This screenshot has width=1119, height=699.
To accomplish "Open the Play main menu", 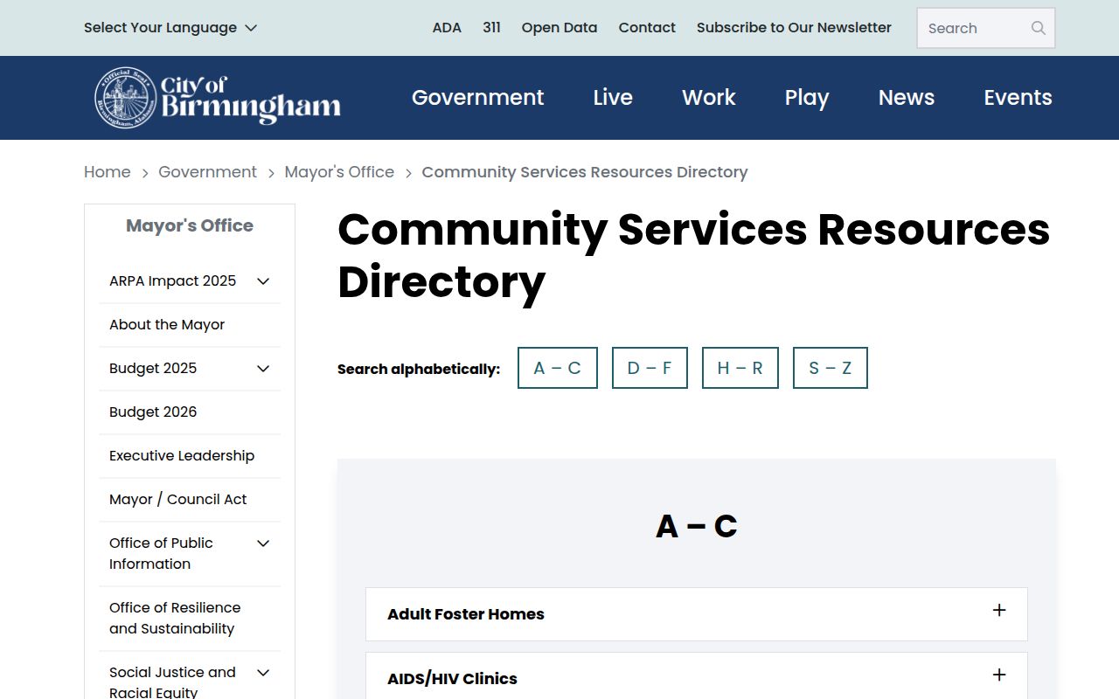I will 806,98.
